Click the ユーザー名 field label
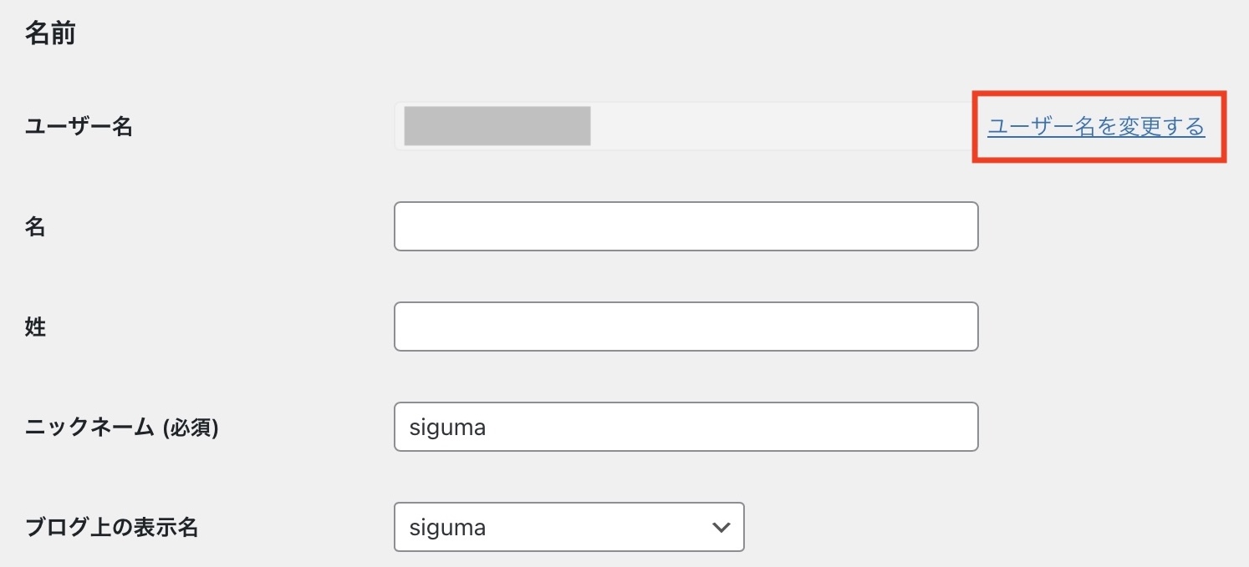Viewport: 1249px width, 567px height. (79, 127)
